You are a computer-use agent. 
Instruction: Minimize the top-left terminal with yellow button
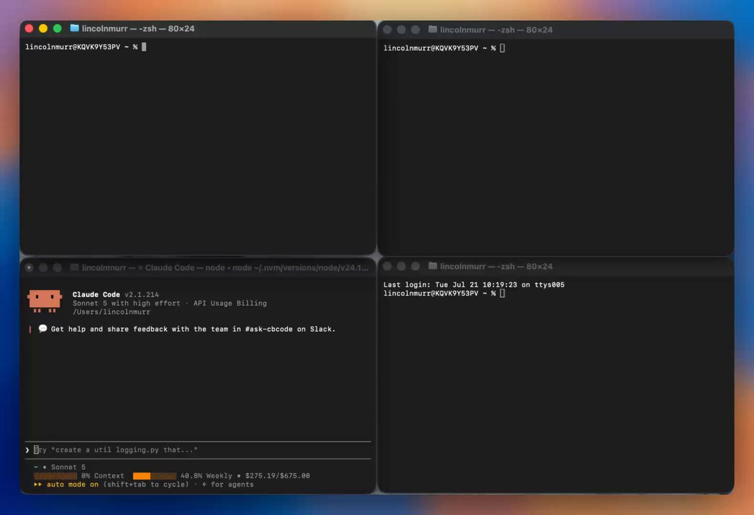tap(43, 28)
